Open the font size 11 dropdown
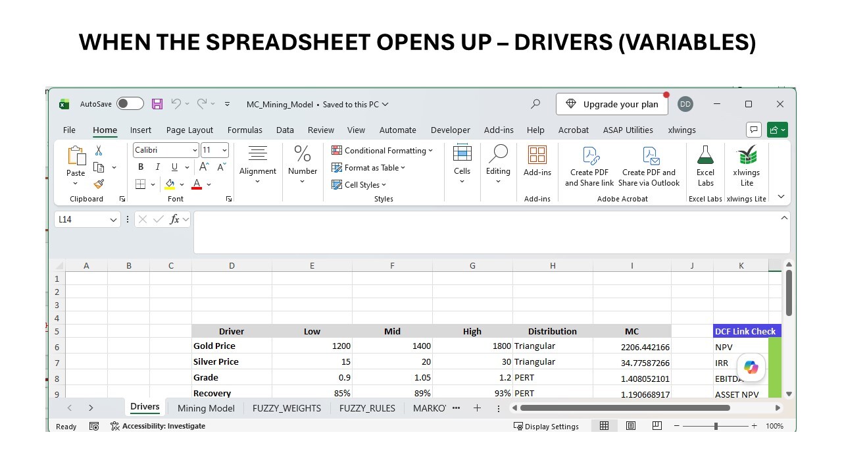 (x=224, y=150)
